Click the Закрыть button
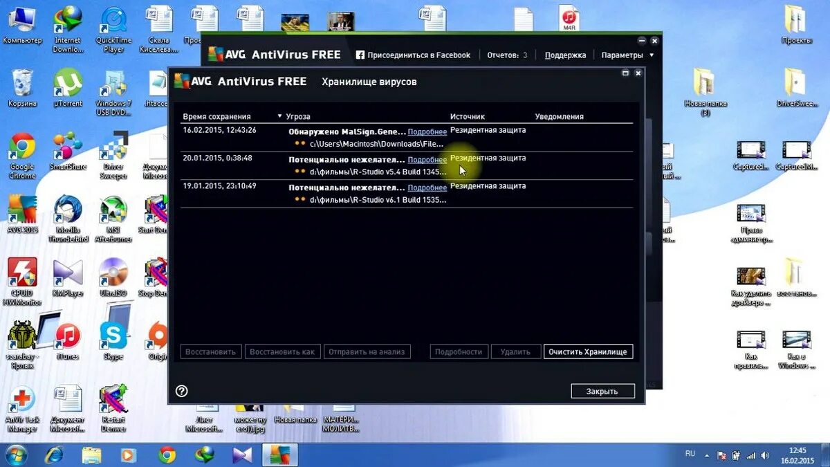 click(x=602, y=391)
